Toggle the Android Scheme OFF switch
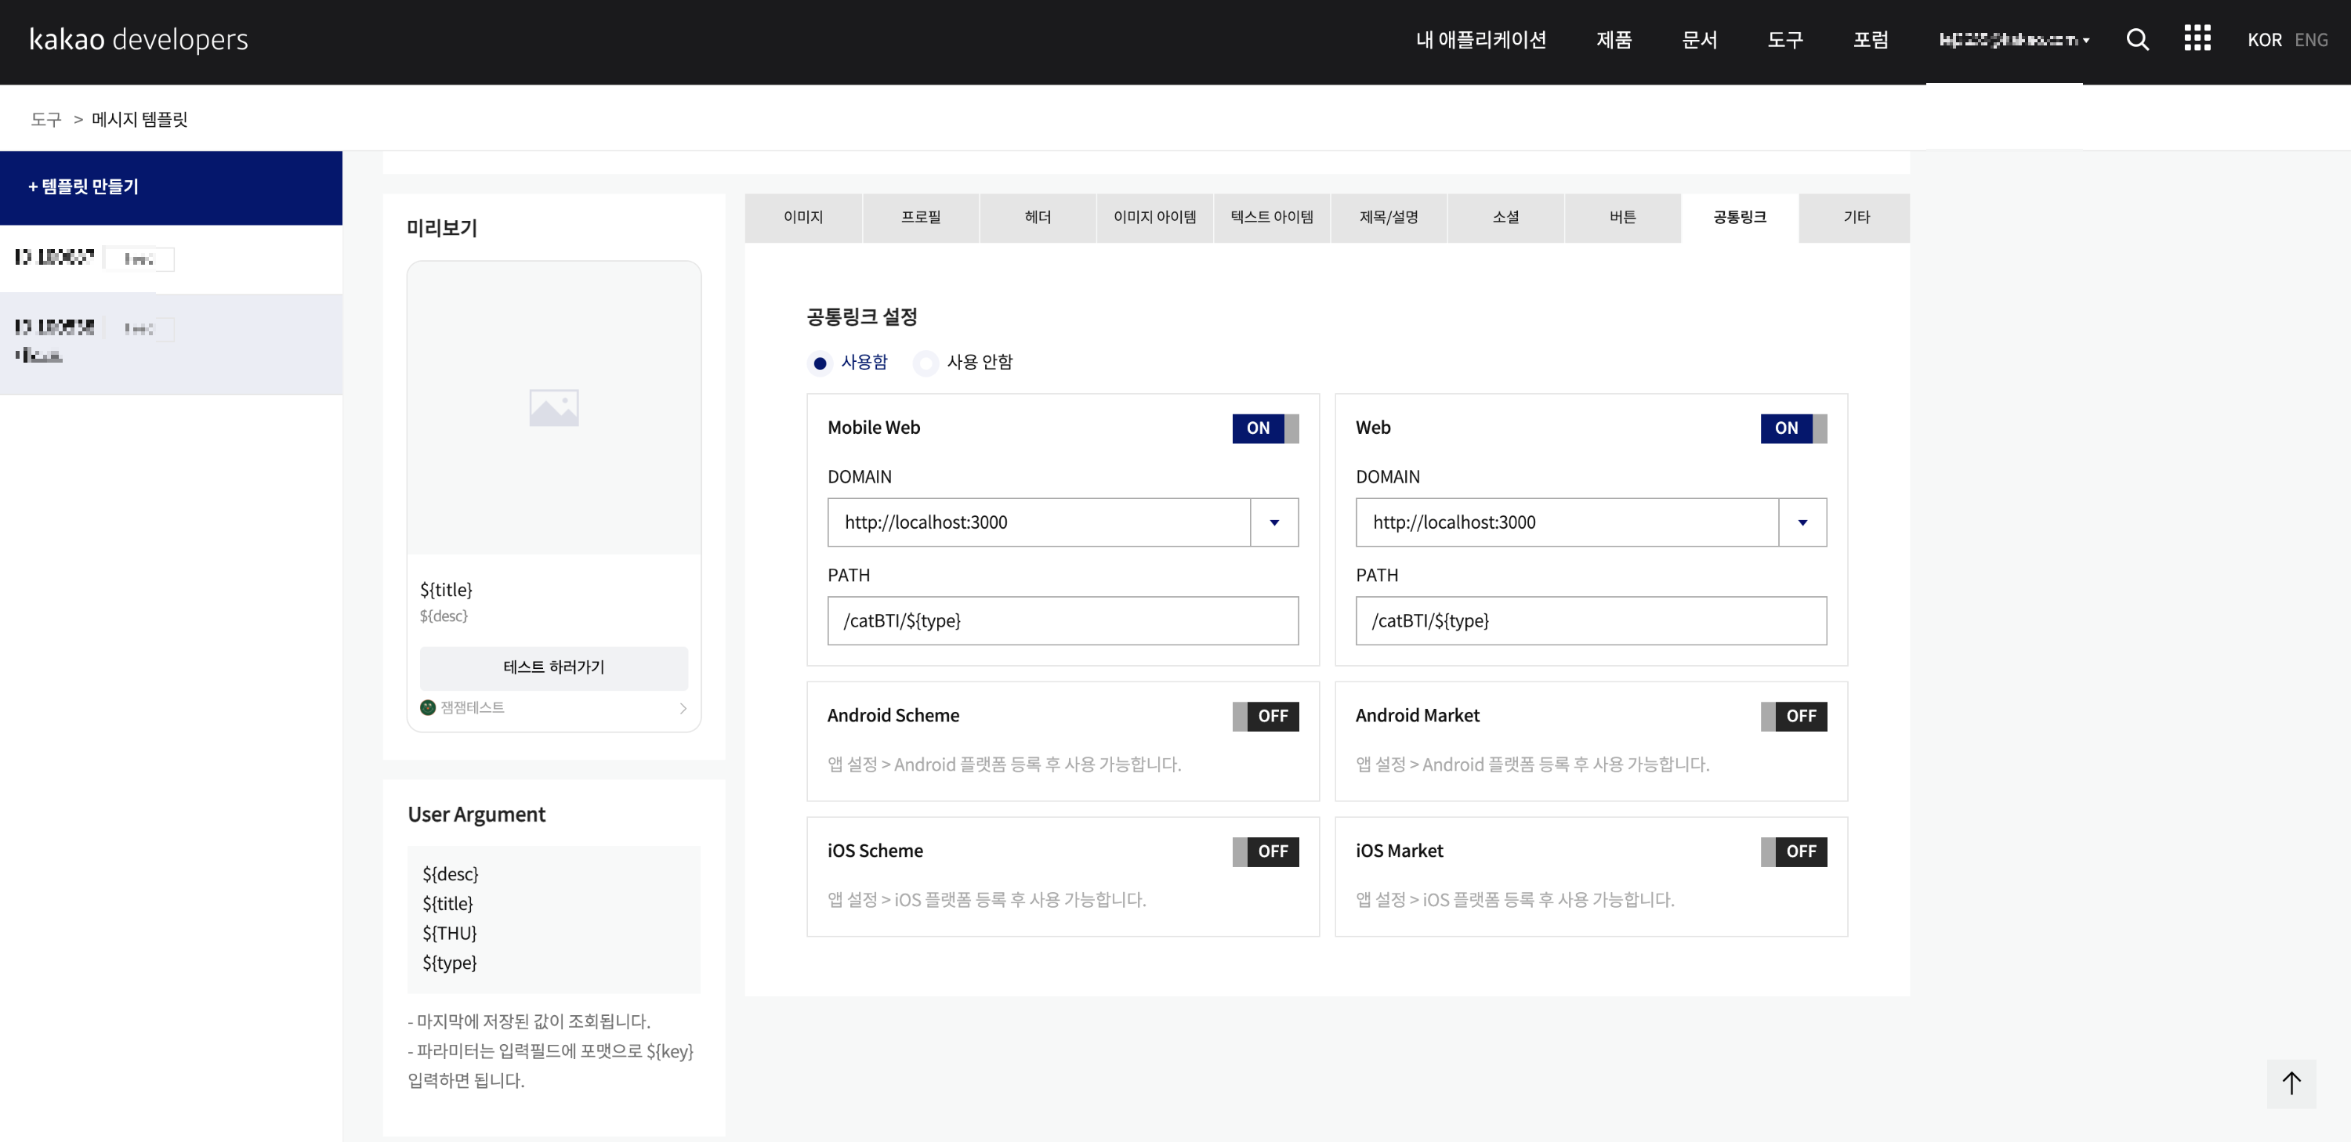This screenshot has width=2351, height=1142. [x=1264, y=716]
